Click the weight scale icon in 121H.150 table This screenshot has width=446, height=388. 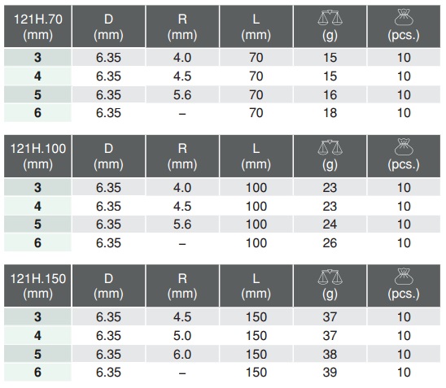tap(330, 277)
